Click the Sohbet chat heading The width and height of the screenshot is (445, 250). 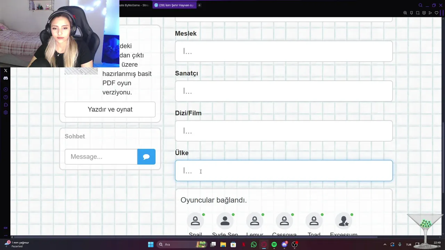tap(75, 136)
